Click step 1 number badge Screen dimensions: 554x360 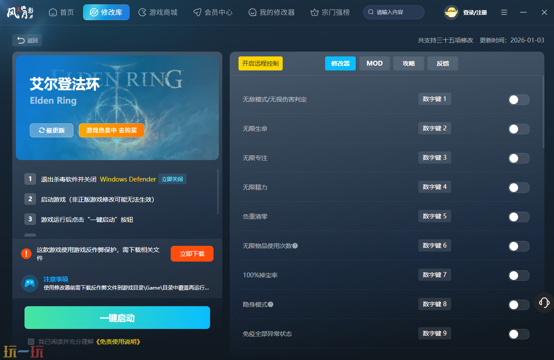[30, 178]
